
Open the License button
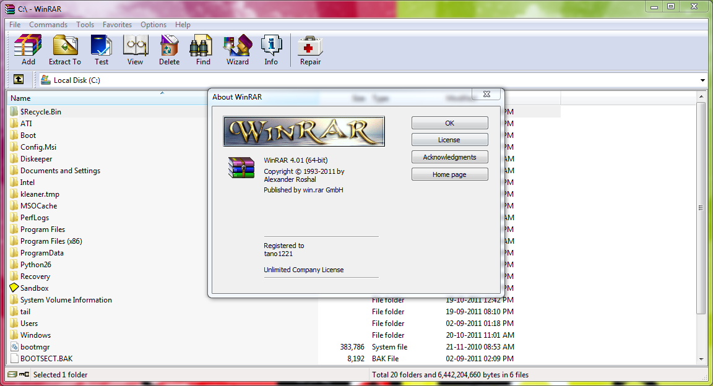tap(450, 140)
